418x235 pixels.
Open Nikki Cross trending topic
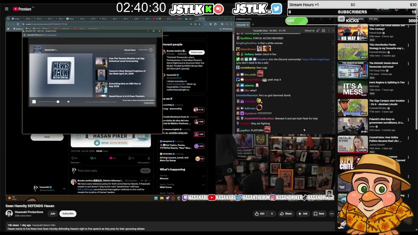[166, 187]
